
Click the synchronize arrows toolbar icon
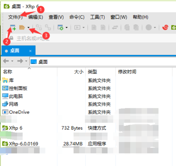click(115, 28)
